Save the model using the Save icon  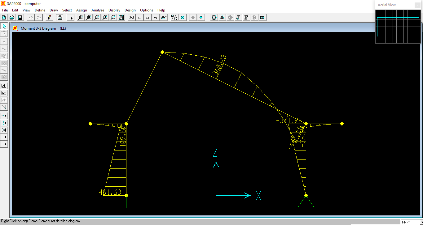coord(20,17)
